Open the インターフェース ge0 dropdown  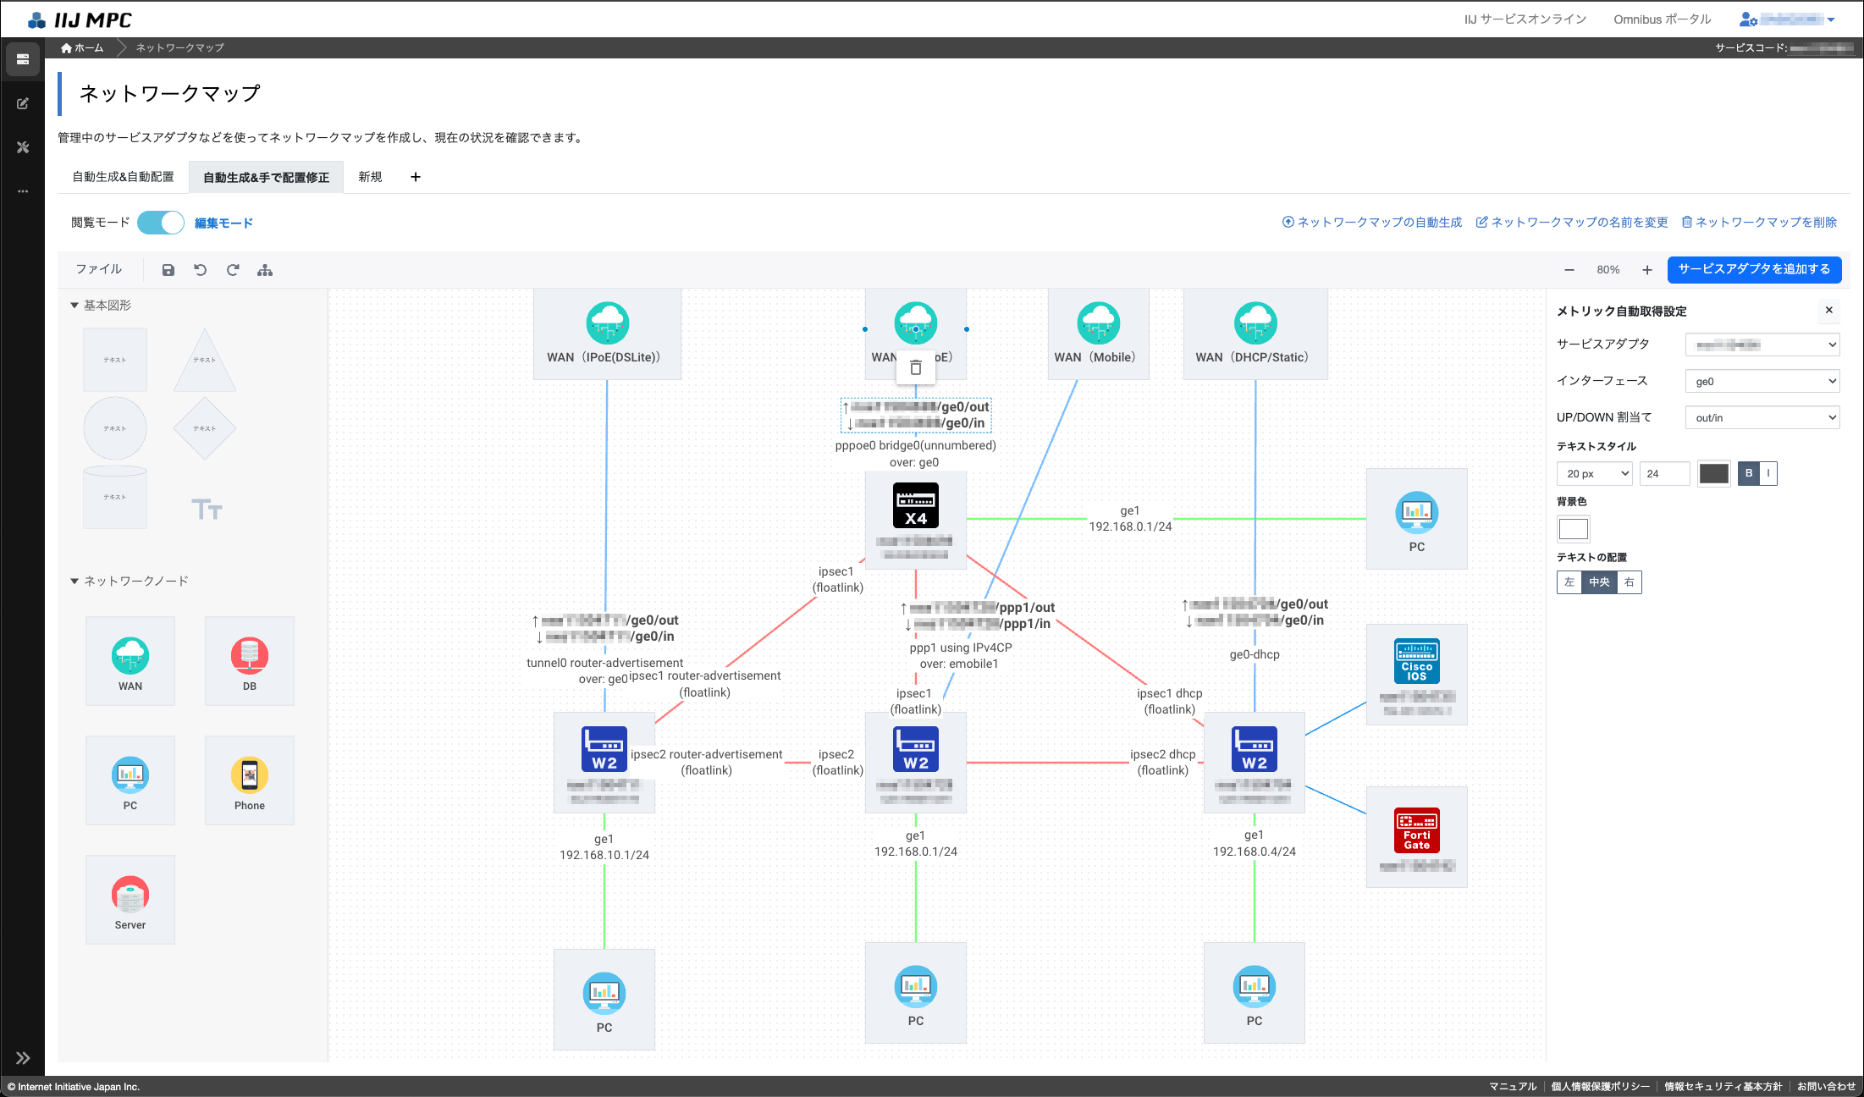click(1762, 382)
